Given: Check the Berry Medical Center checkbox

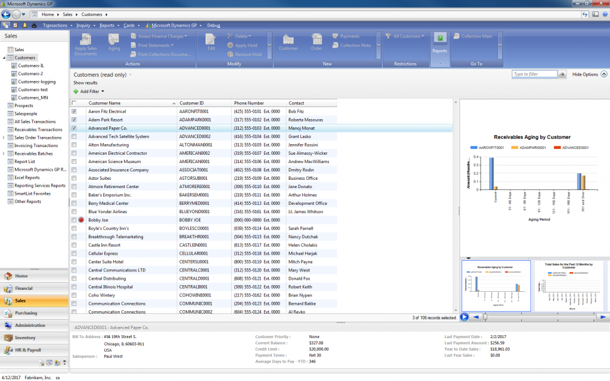Looking at the screenshot, I should click(74, 204).
